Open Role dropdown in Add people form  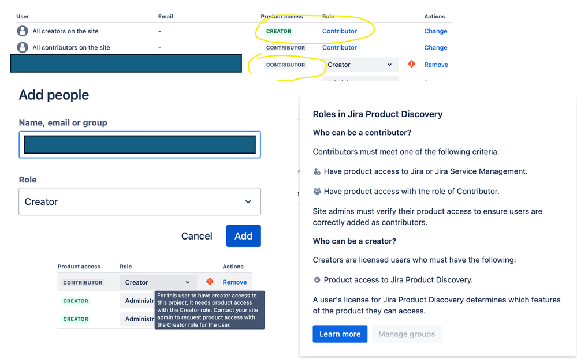pos(140,201)
